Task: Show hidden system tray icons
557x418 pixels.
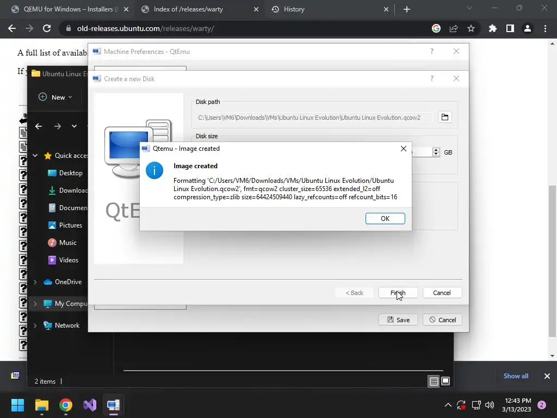Action: 448,405
